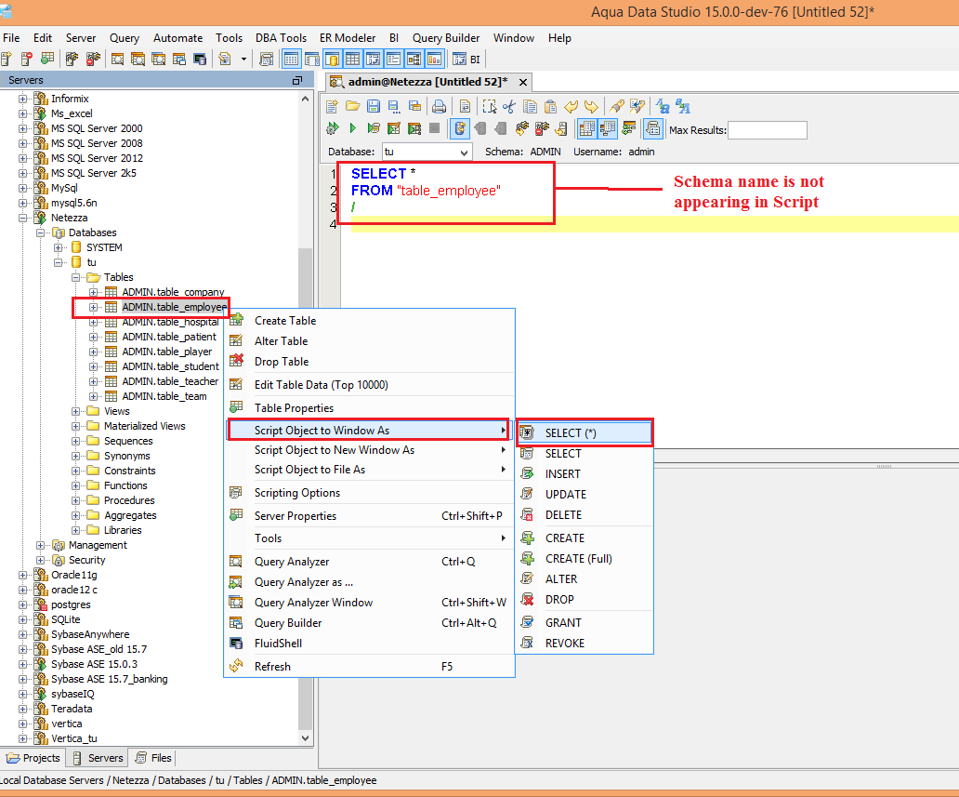Image resolution: width=959 pixels, height=797 pixels.
Task: Expand the ADMIN.table_patient node
Action: coord(94,337)
